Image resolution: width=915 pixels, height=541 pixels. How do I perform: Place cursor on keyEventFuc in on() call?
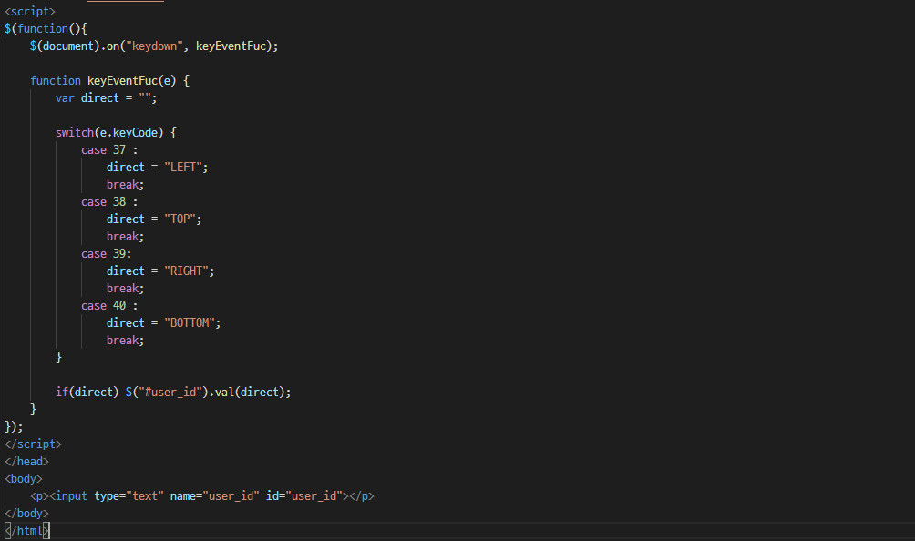click(231, 46)
